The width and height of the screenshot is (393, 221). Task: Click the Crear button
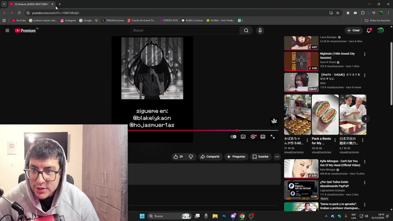[353, 30]
